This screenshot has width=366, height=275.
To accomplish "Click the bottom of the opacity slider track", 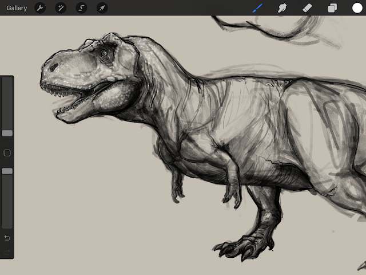I will pyautogui.click(x=7, y=225).
